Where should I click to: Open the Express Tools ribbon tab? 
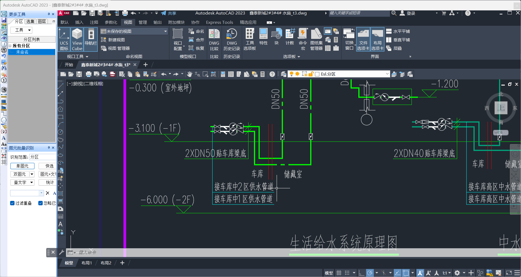219,22
